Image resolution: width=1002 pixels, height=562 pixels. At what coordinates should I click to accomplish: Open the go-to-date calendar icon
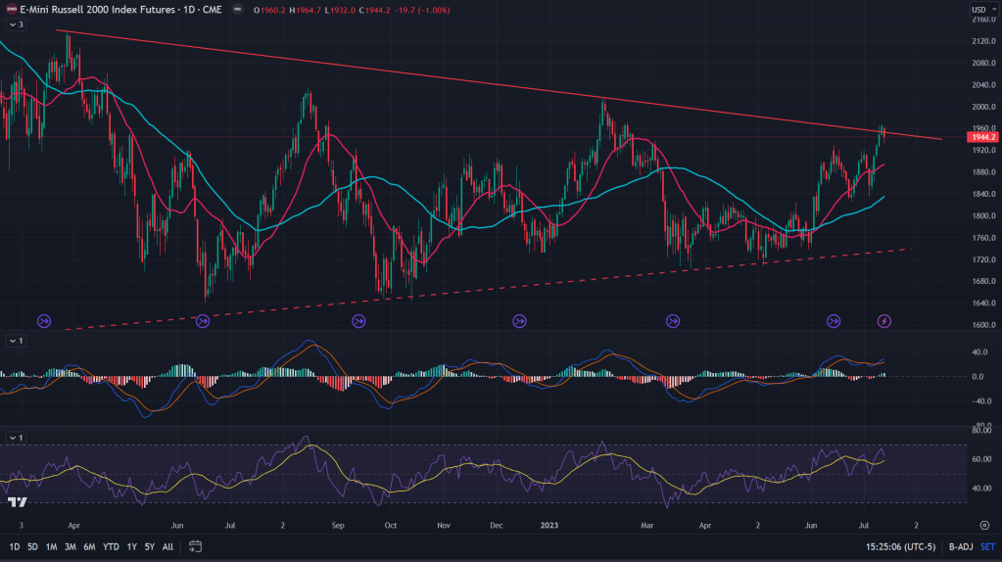coord(195,546)
